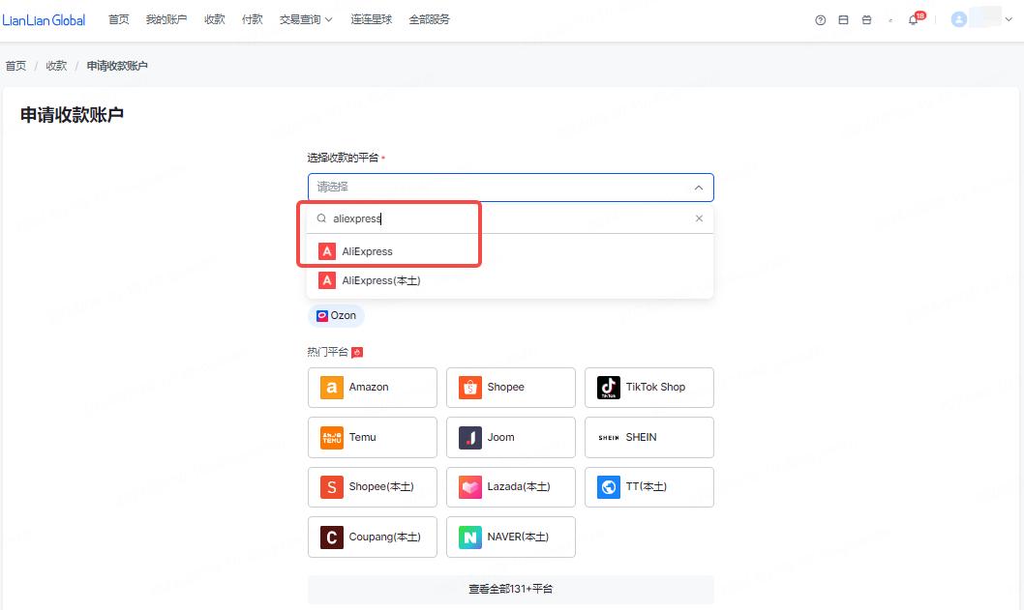
Task: Click the SHEIN platform name
Action: [x=642, y=437]
